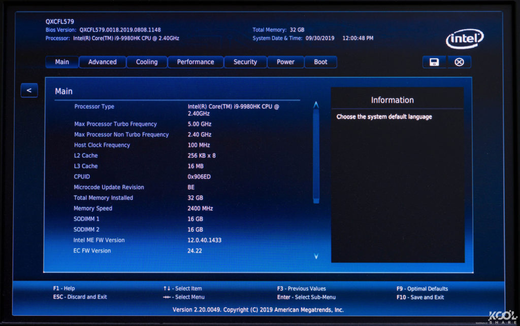Click the back arrow button

pyautogui.click(x=29, y=90)
